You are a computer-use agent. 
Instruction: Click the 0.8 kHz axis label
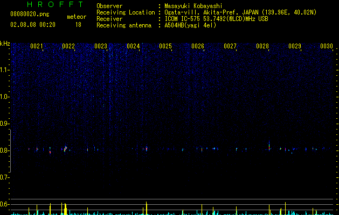pos(4,150)
